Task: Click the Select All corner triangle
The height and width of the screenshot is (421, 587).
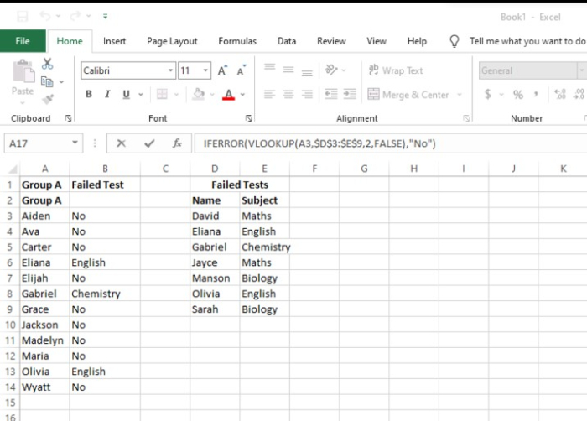Action: (13, 169)
